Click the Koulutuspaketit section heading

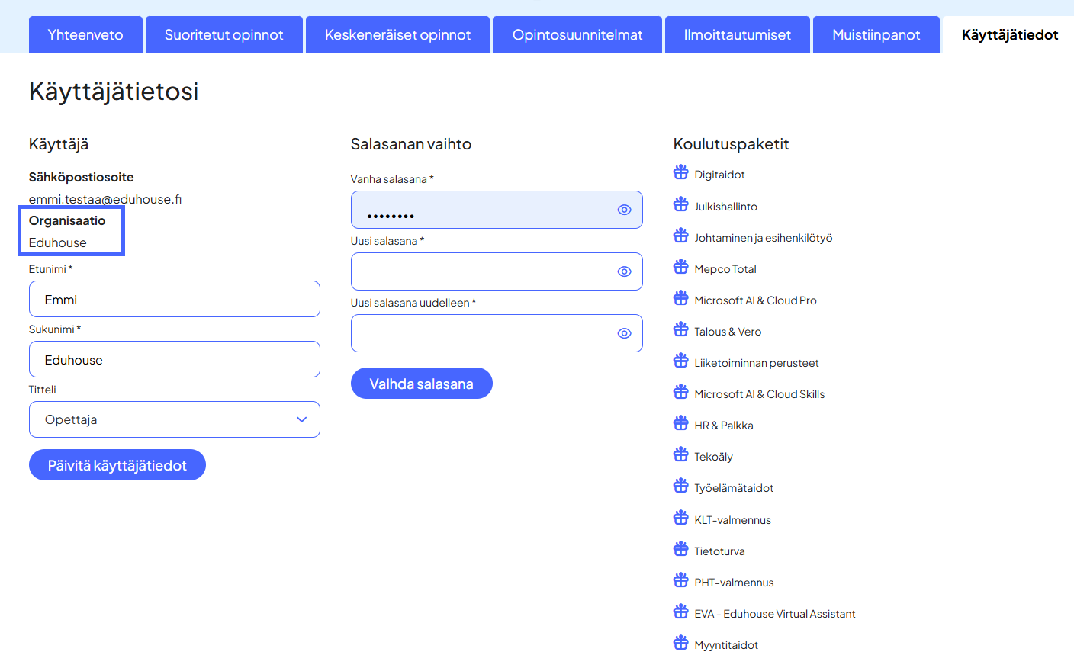tap(731, 144)
